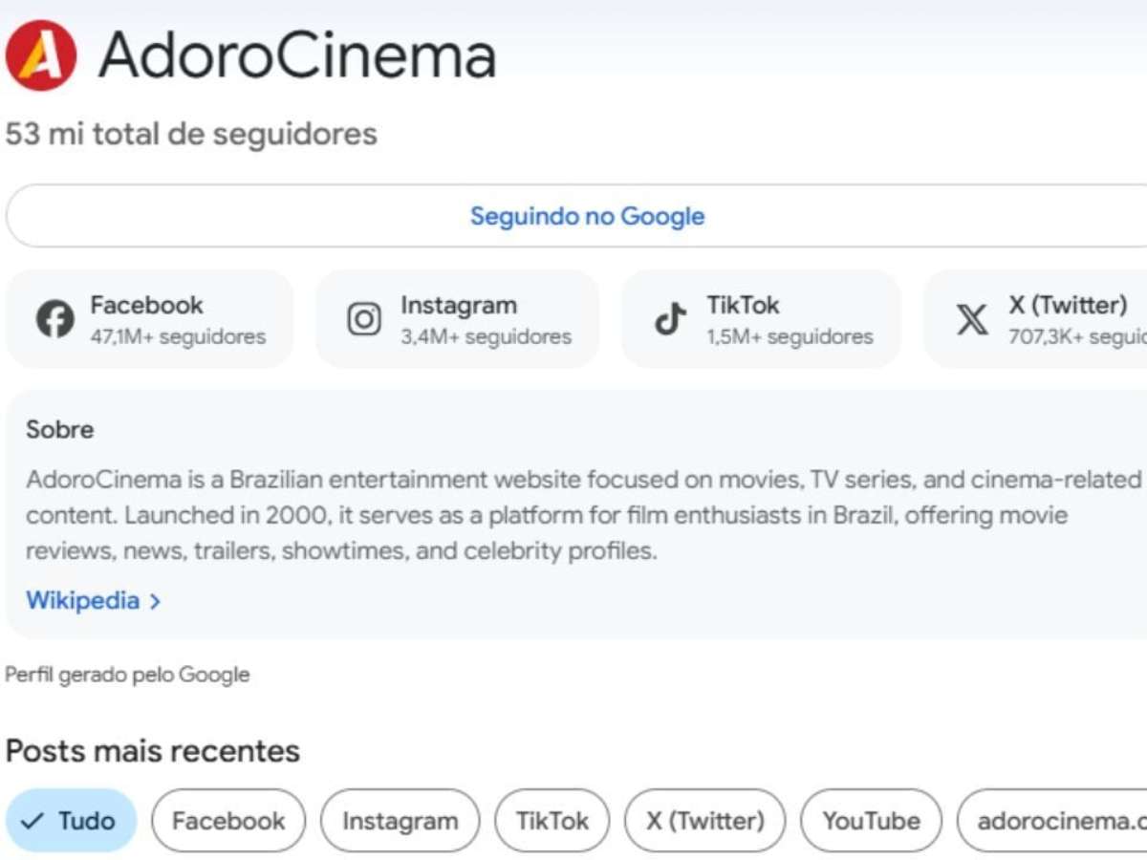Filter recent posts by Instagram chip
The height and width of the screenshot is (860, 1147).
(x=400, y=821)
